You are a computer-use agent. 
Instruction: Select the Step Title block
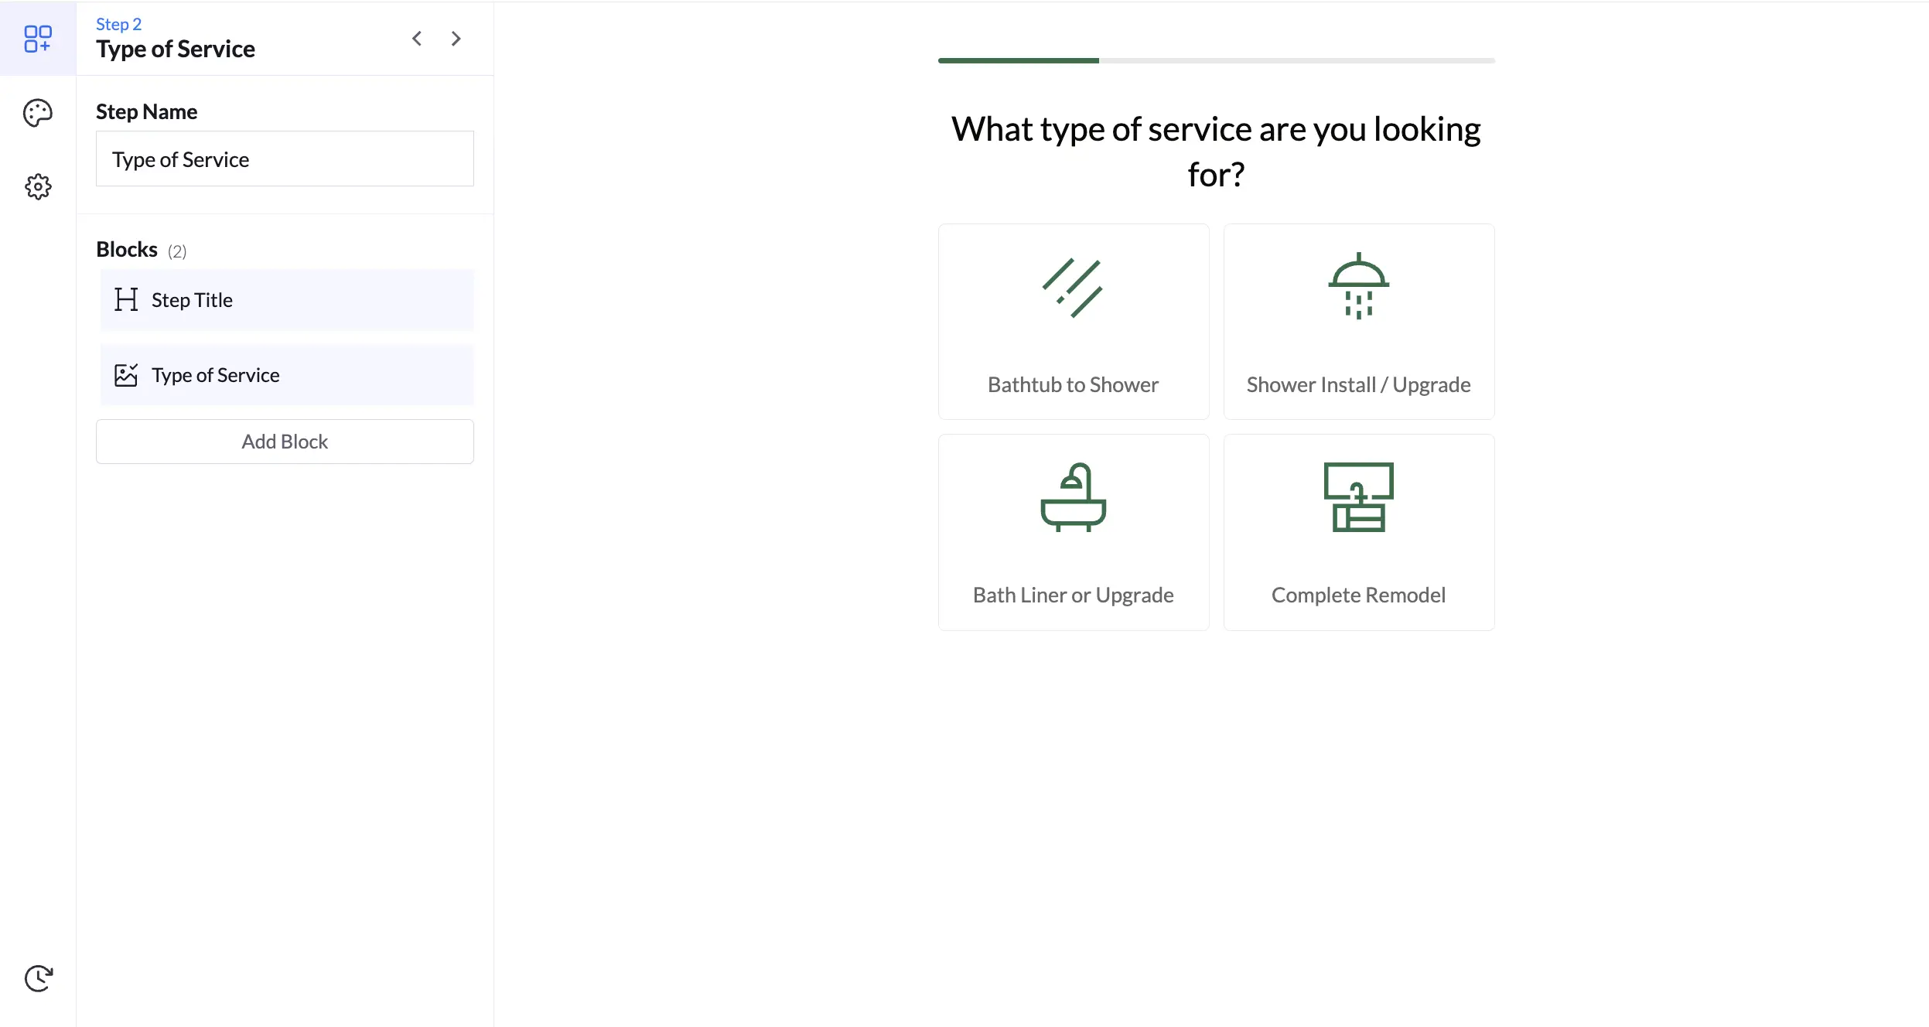click(x=287, y=300)
